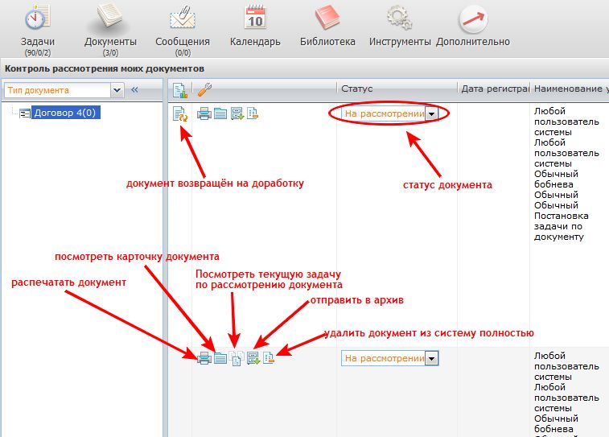This screenshot has height=437, width=609.
Task: Print the document in the second row
Action: tap(204, 358)
